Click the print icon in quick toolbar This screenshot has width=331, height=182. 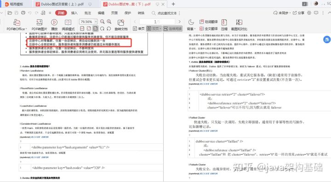(23, 13)
